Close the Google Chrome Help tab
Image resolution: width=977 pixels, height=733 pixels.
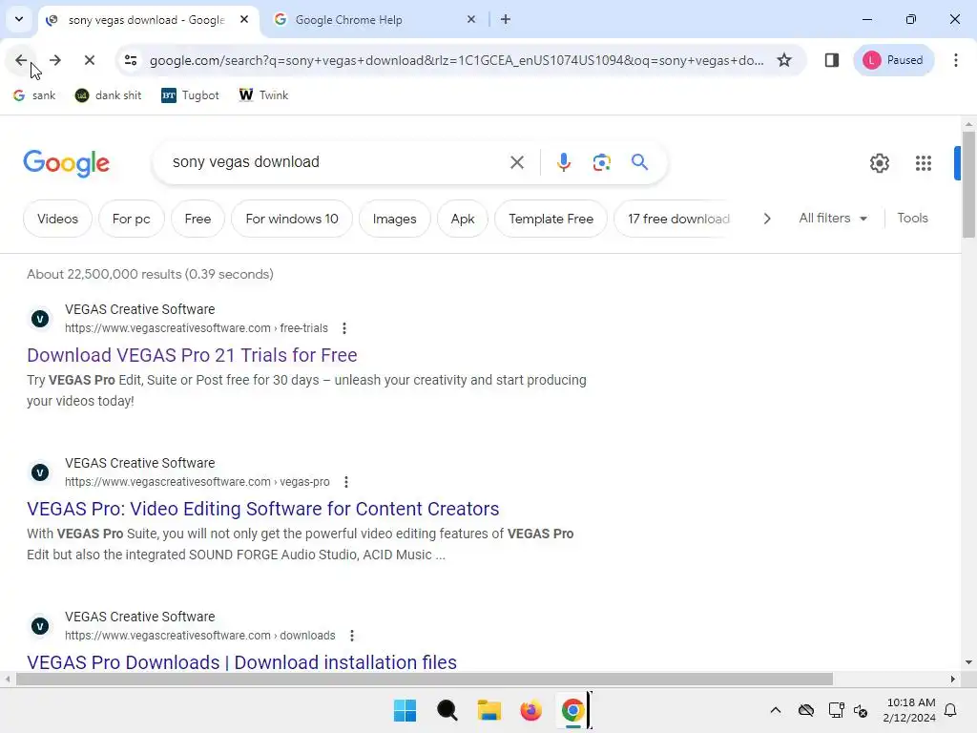471,19
